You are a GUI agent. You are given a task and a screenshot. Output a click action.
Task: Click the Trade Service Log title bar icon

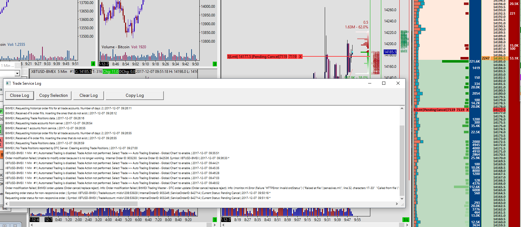(8, 83)
